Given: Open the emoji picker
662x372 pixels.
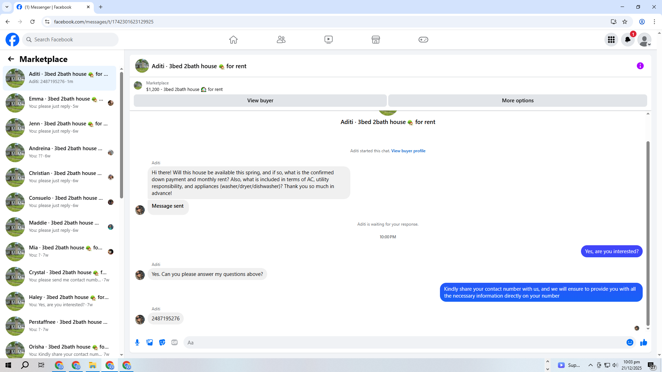Looking at the screenshot, I should (630, 342).
